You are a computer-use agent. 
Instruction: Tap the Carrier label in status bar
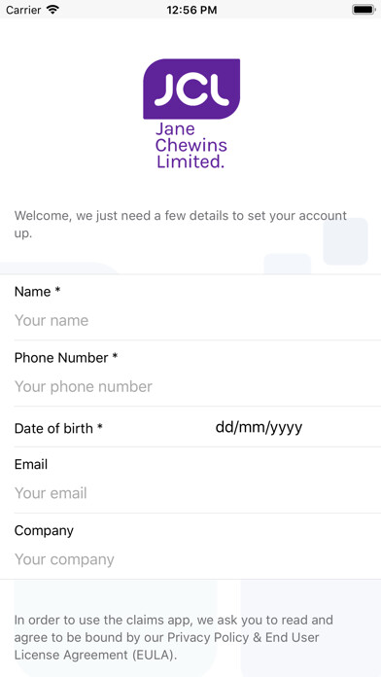click(23, 10)
